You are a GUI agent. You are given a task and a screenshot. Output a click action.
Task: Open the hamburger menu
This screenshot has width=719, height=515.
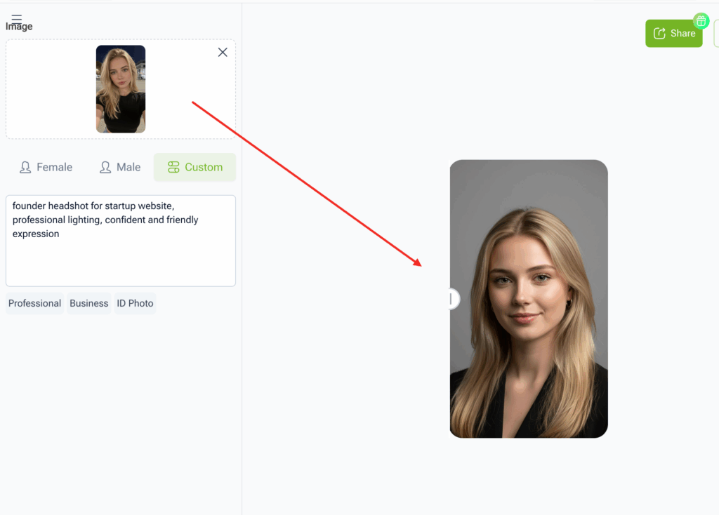point(17,18)
